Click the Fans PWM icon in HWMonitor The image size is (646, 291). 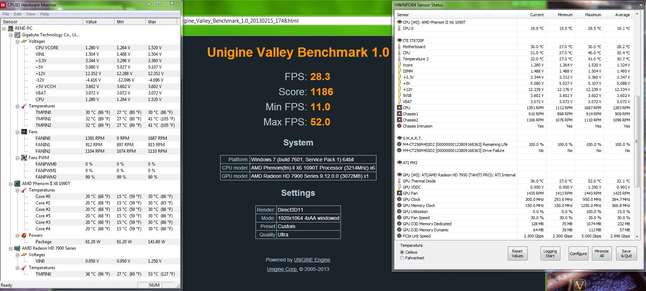tap(24, 158)
